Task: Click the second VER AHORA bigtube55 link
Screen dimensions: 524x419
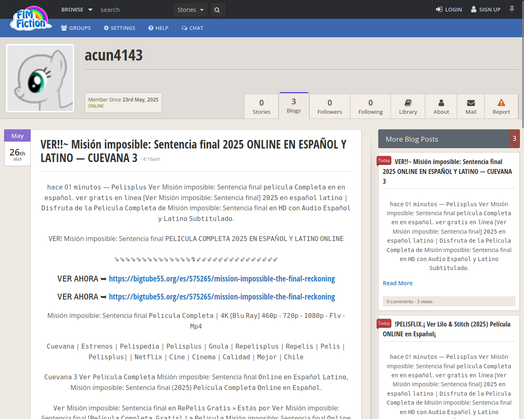Action: pos(222,297)
